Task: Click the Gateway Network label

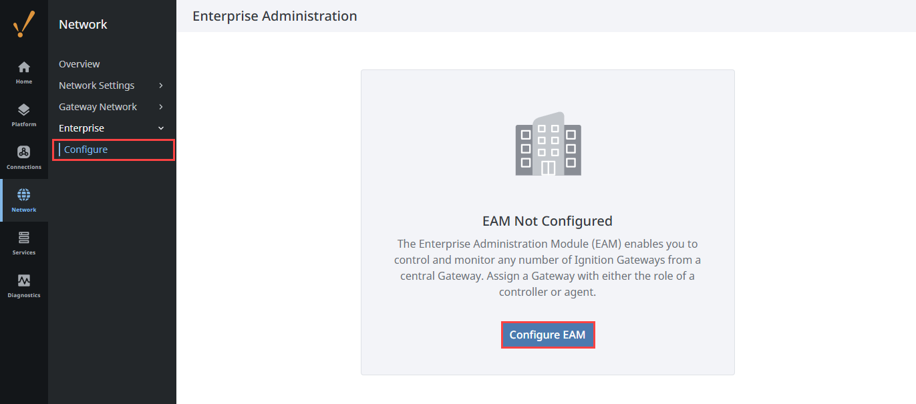Action: (98, 107)
